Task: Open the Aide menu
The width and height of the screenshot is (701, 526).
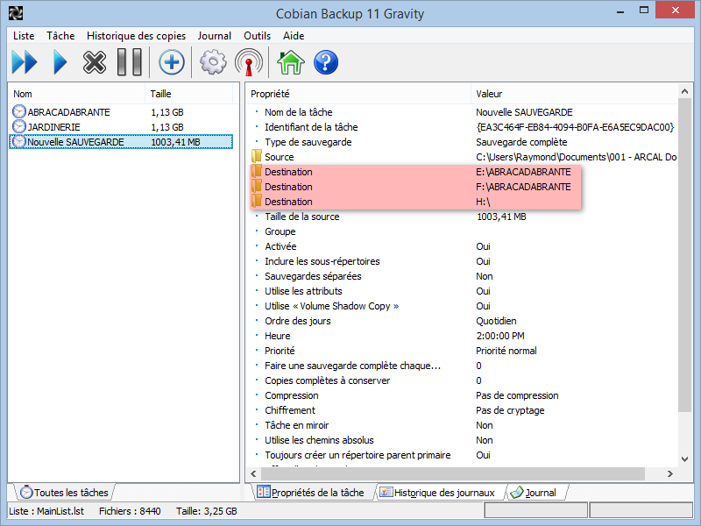Action: [x=294, y=36]
